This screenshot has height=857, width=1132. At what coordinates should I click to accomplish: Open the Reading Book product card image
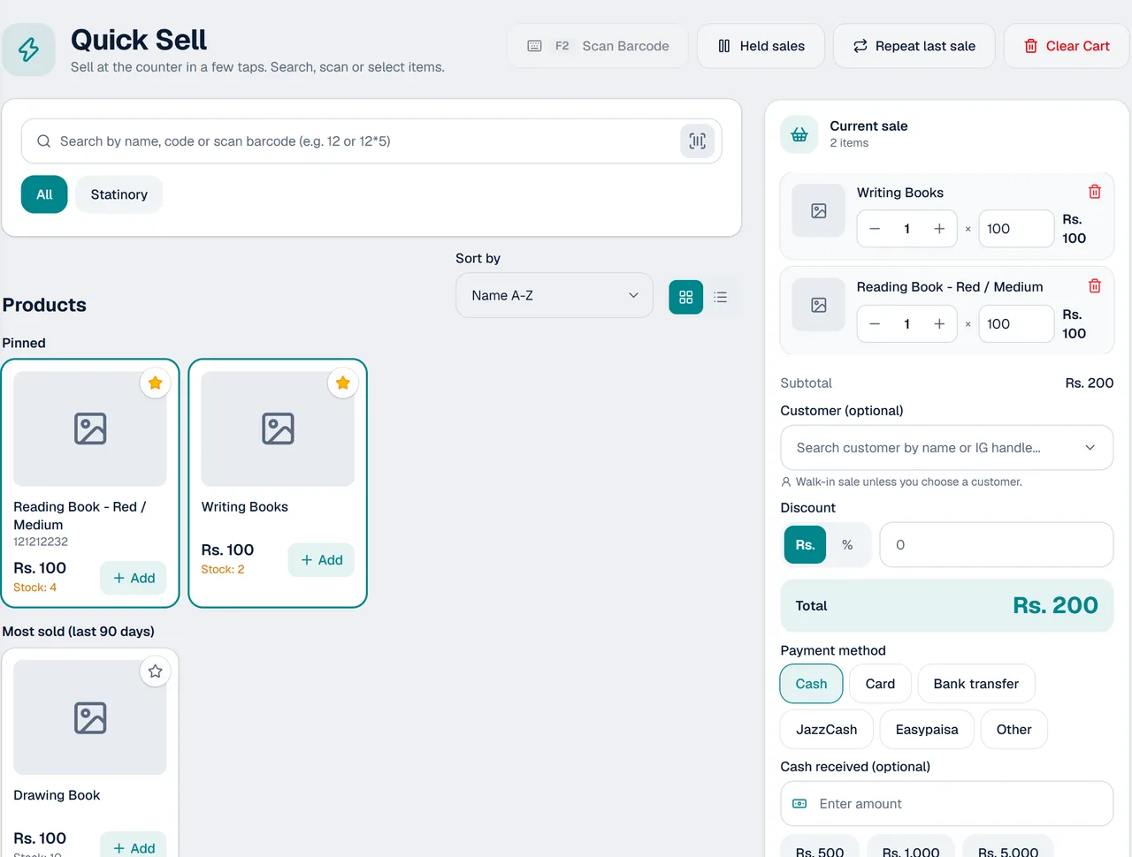coord(90,428)
